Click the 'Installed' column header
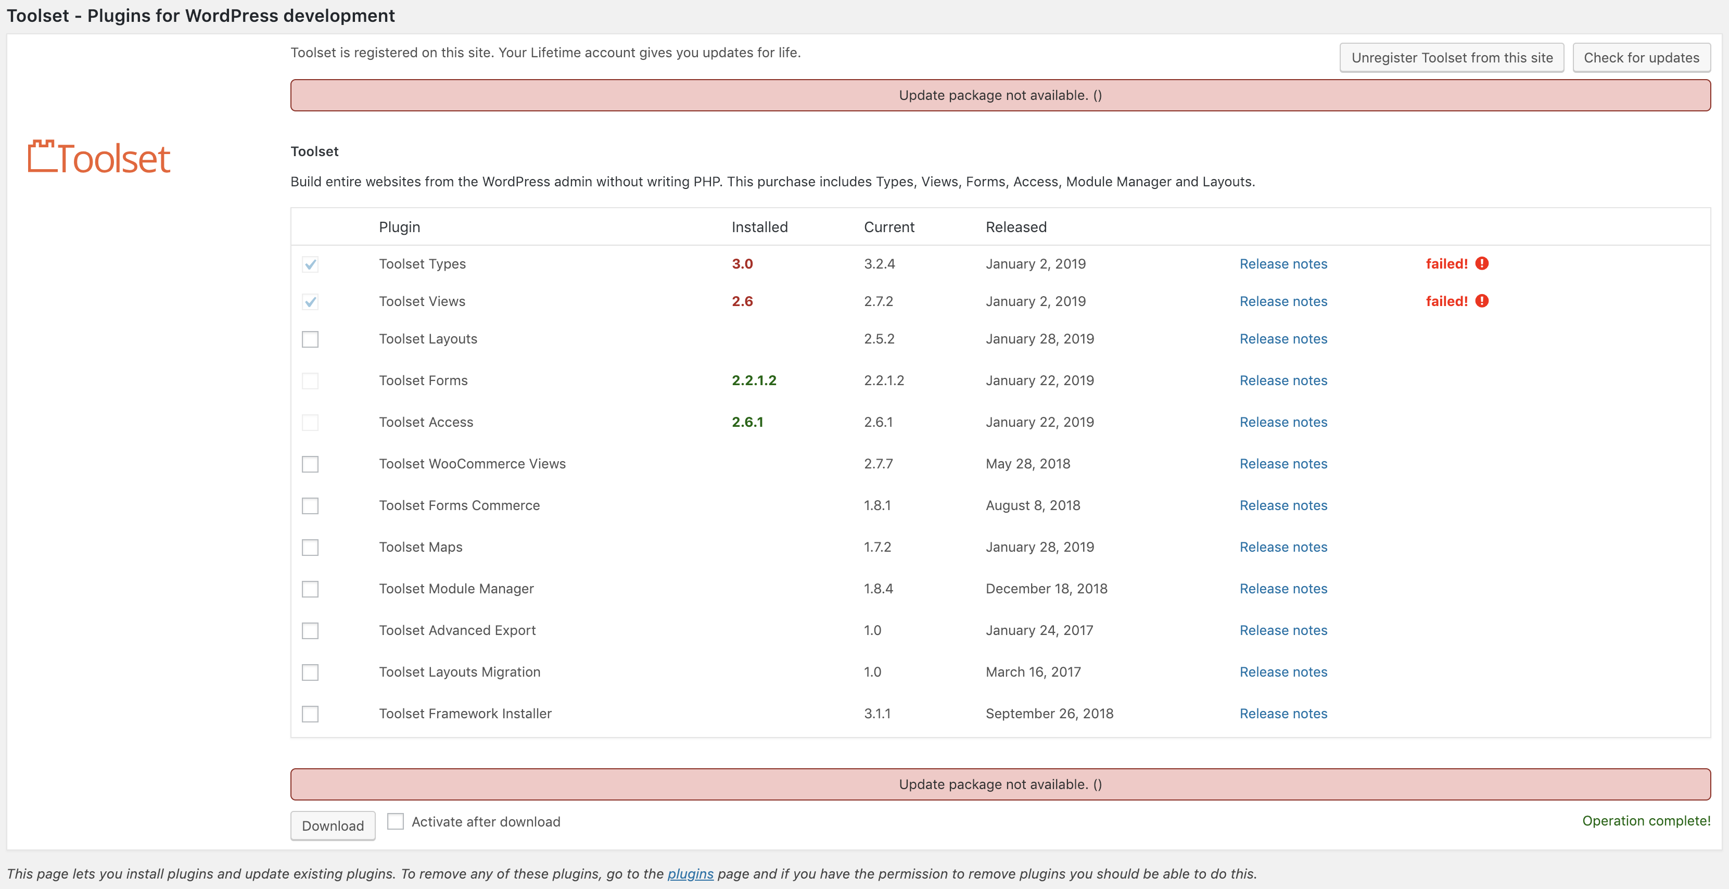This screenshot has width=1729, height=889. 759,227
